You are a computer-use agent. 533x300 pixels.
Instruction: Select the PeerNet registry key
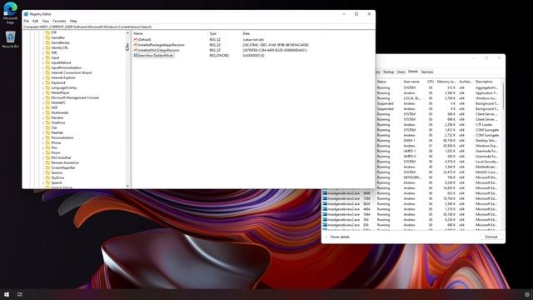pos(57,132)
